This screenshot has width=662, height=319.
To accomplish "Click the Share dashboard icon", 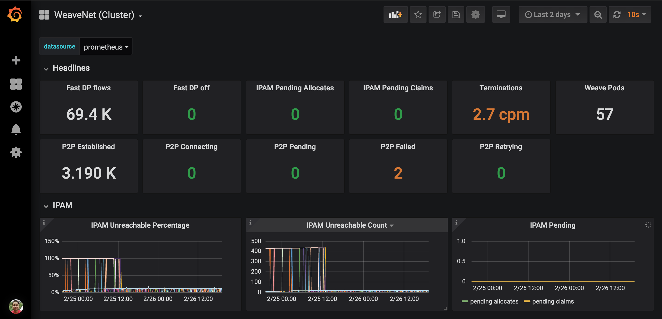I will [x=437, y=15].
